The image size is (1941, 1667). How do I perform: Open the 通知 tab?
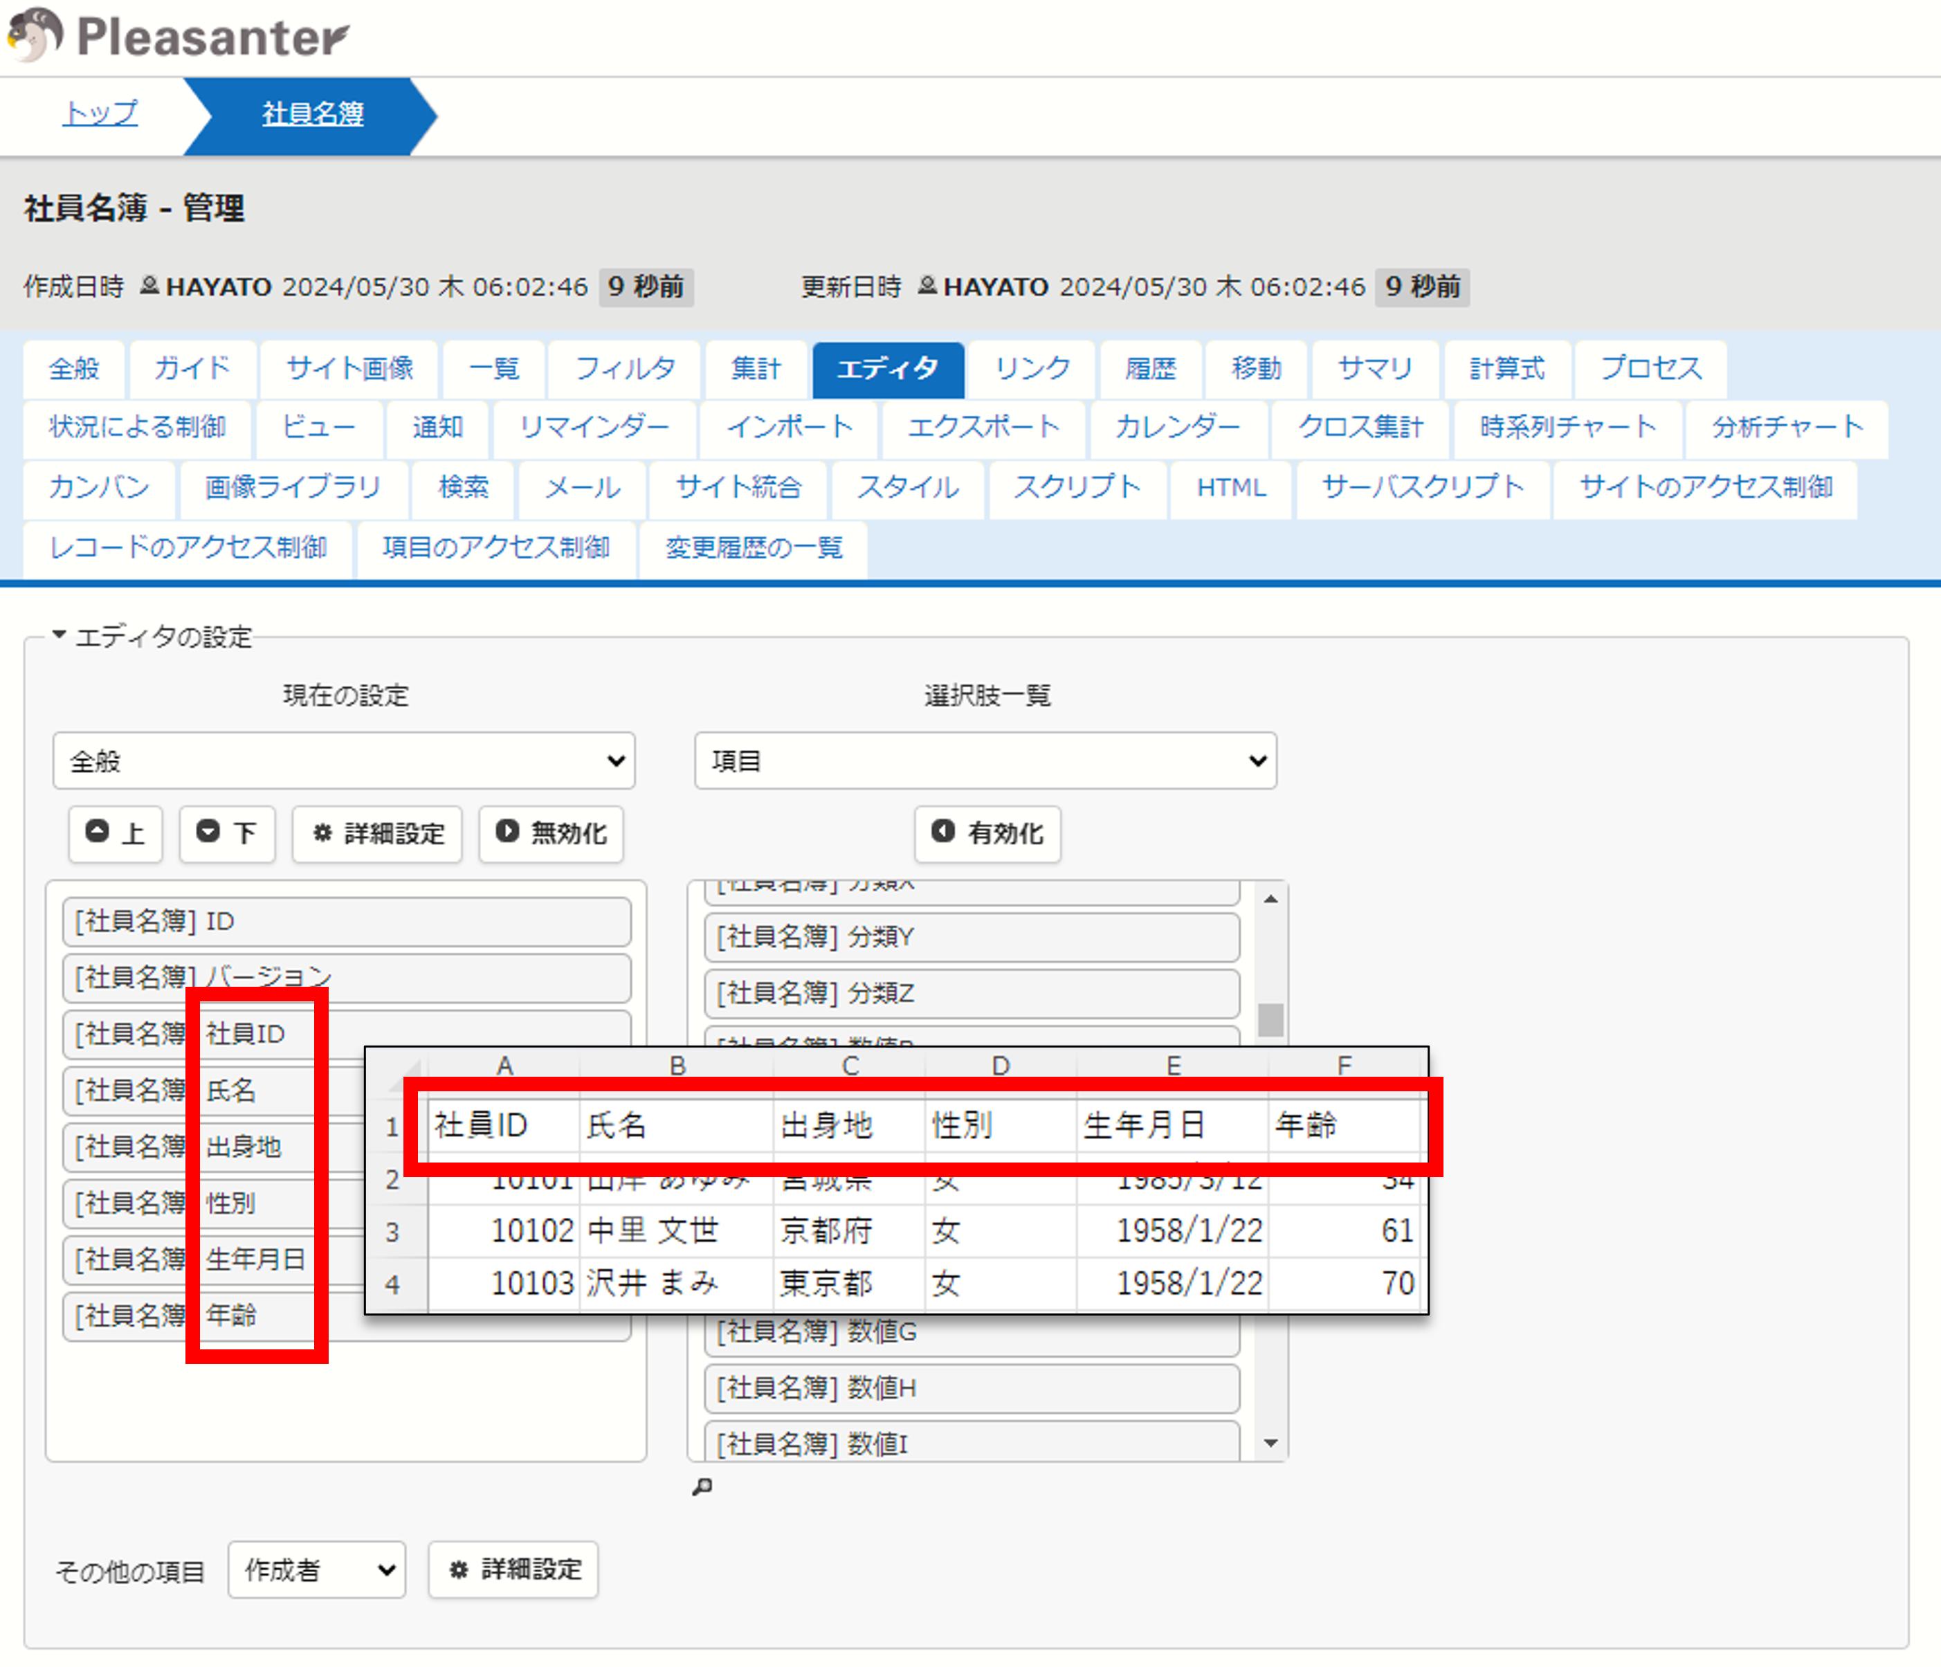tap(437, 428)
